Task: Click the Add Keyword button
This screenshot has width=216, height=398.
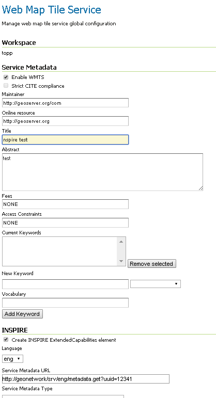Action: pos(22,314)
